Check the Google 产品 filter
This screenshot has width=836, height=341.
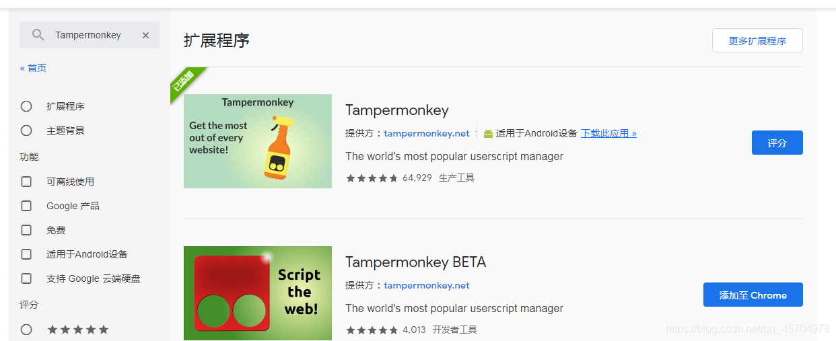tap(26, 206)
